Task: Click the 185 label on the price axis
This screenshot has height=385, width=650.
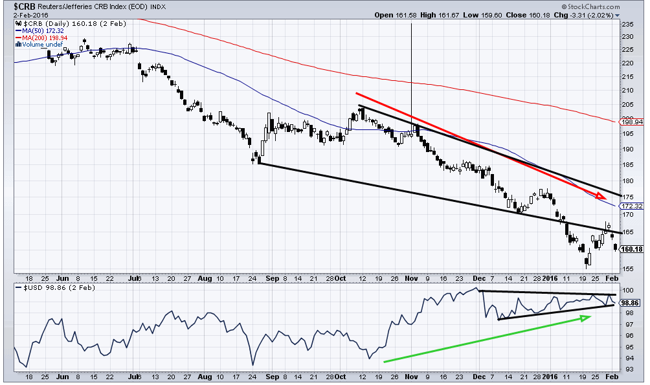Action: [627, 165]
